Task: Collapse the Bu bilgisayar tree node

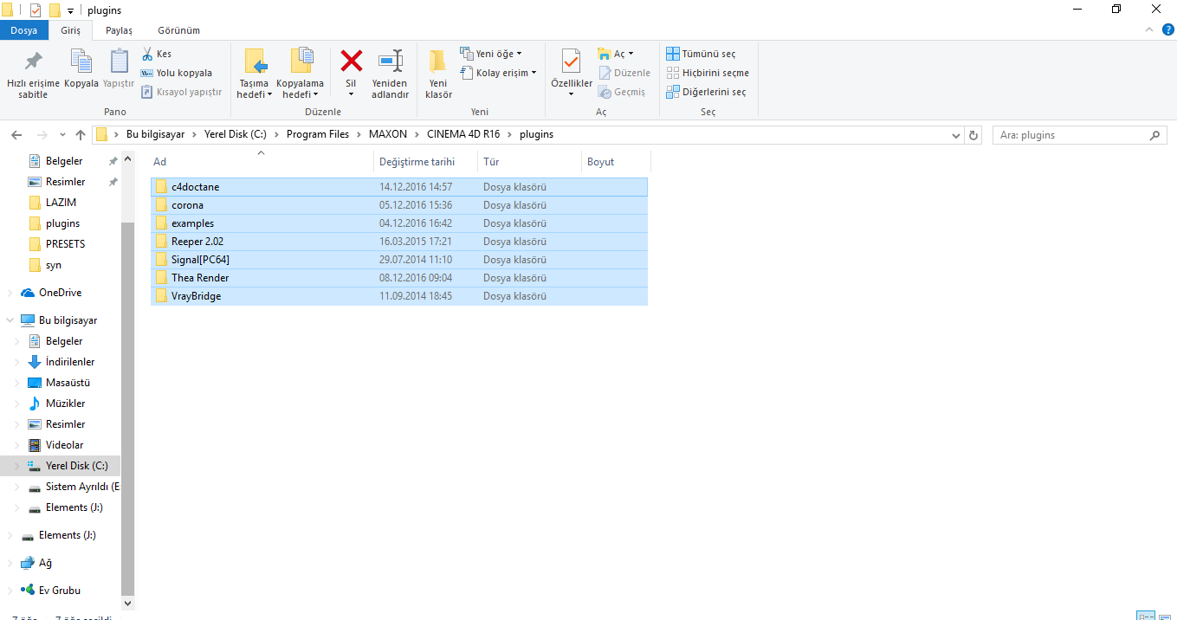Action: point(10,320)
